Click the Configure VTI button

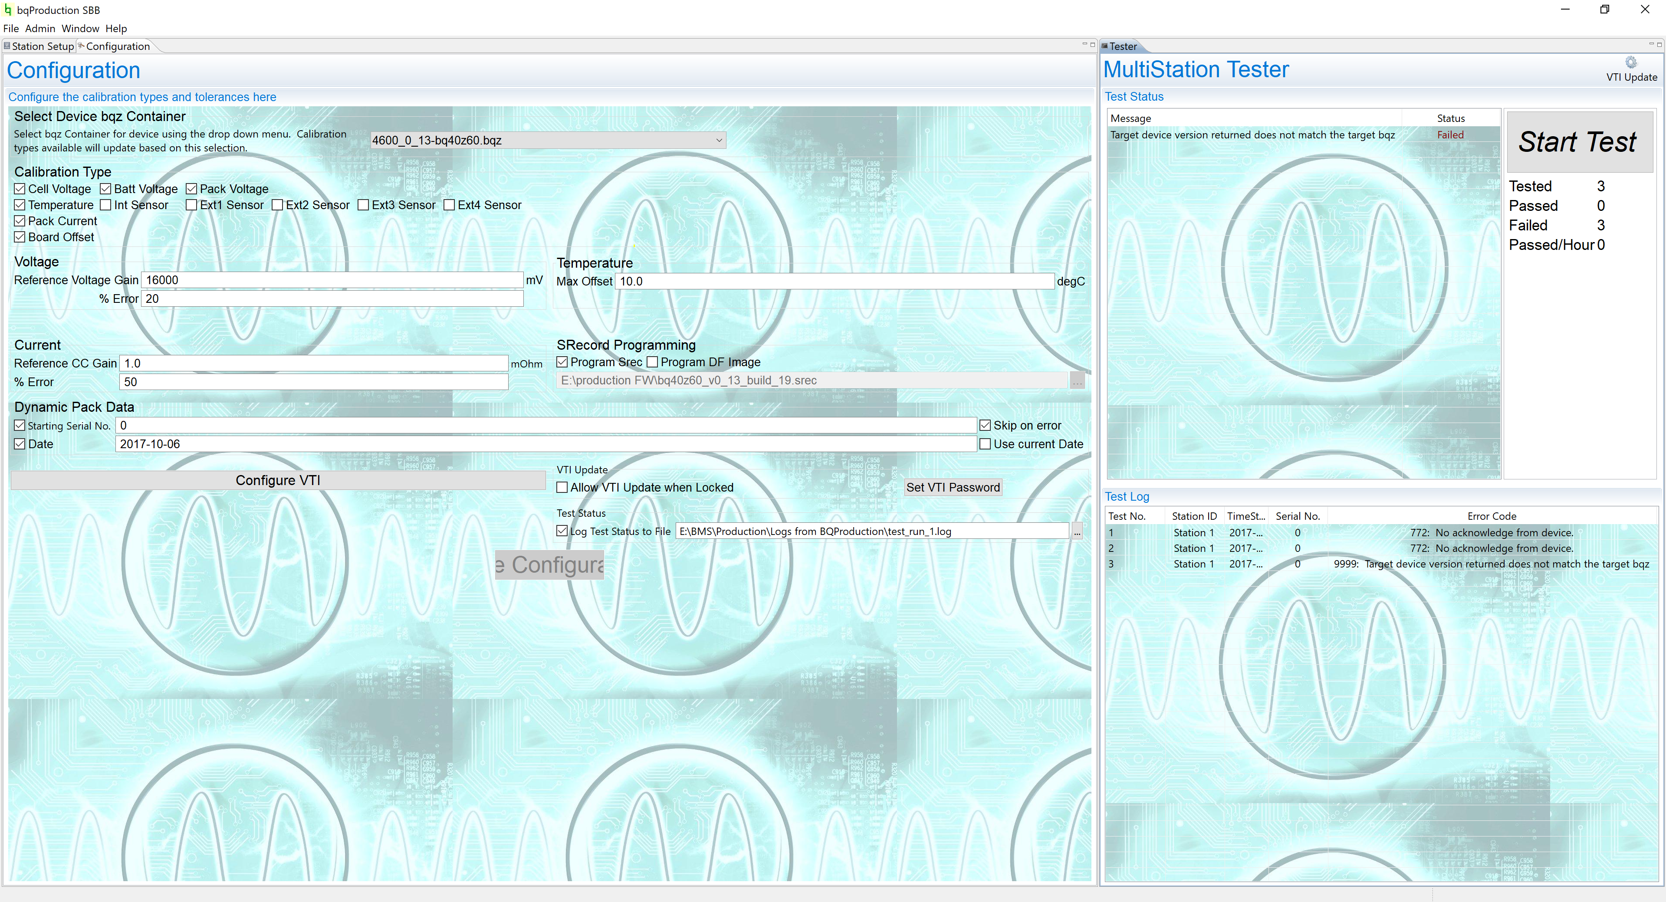tap(278, 480)
